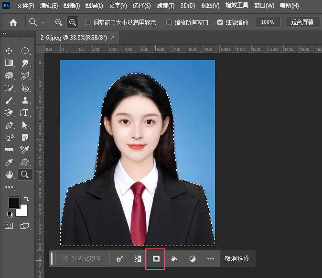Enable 调整窗口大小以满屏显示 checkbox

pyautogui.click(x=87, y=22)
